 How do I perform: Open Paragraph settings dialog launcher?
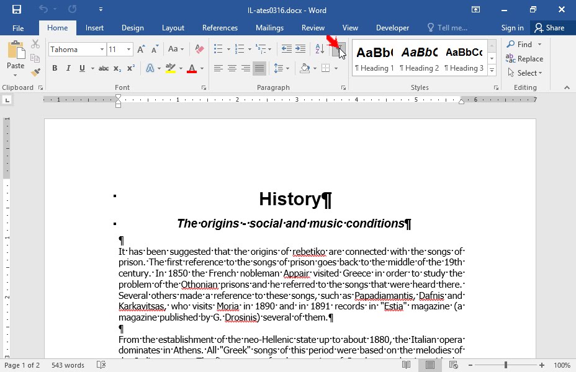click(x=343, y=87)
